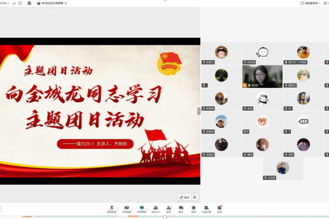Screen dimensions: 329x219
Task: Click the pop-out window icon in top bar
Action: (x=20, y=3)
